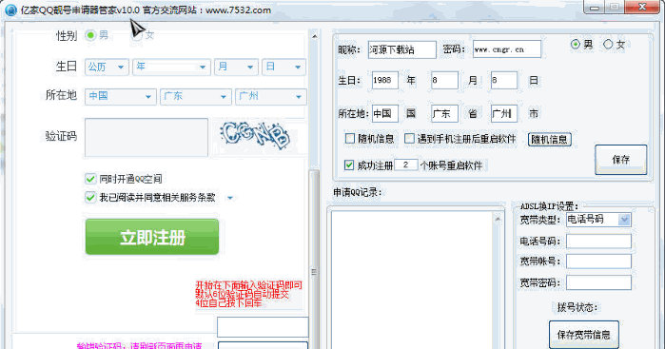Image resolution: width=665 pixels, height=349 pixels.
Task: Click the log box scroll up arrow
Action: 498,220
